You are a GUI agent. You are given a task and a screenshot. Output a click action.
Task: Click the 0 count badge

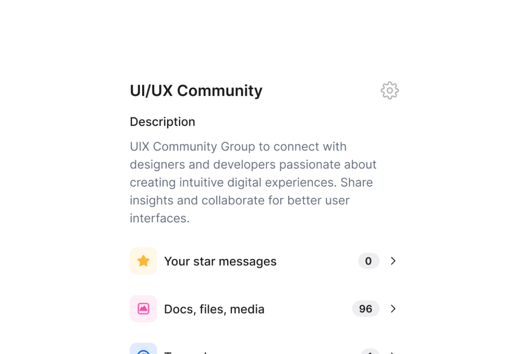[368, 261]
